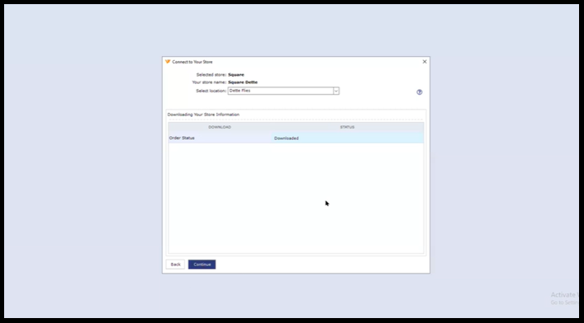The image size is (584, 323).
Task: Click the Selected store label
Action: tap(211, 75)
